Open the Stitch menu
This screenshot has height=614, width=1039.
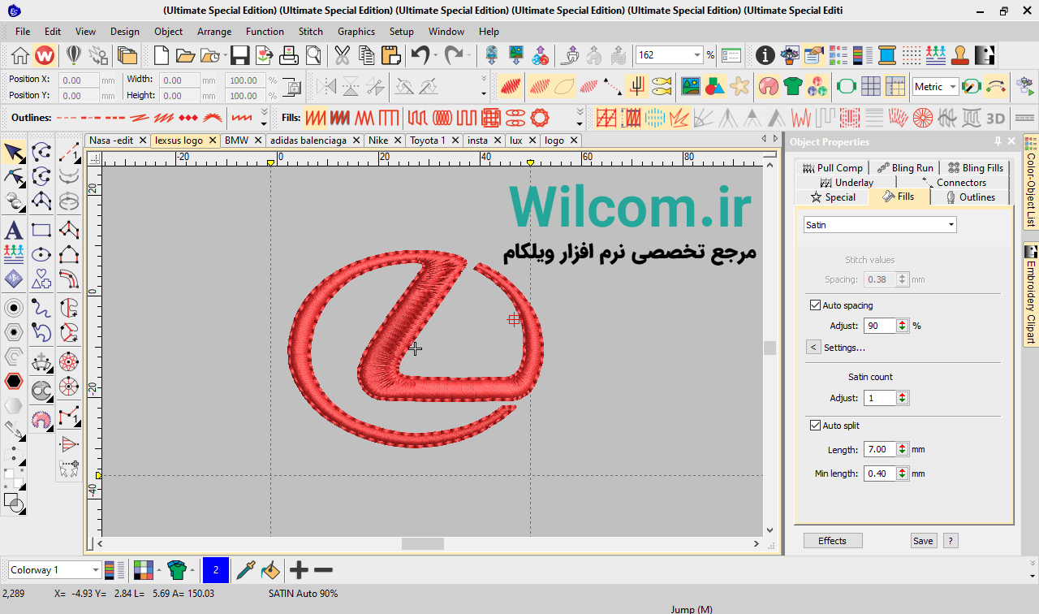tap(310, 32)
